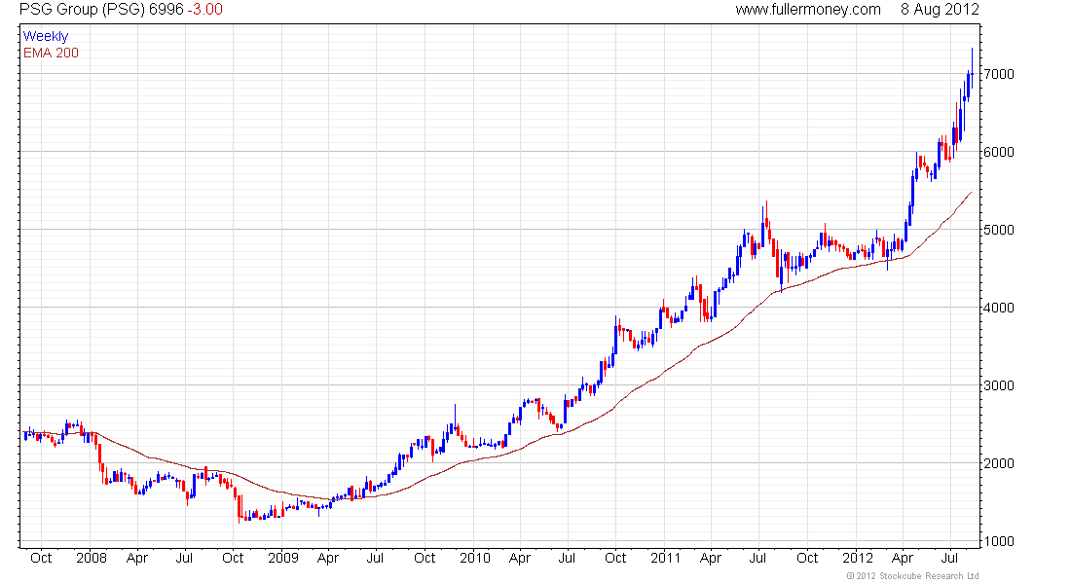Click the 2008 year label on time axis

point(91,558)
